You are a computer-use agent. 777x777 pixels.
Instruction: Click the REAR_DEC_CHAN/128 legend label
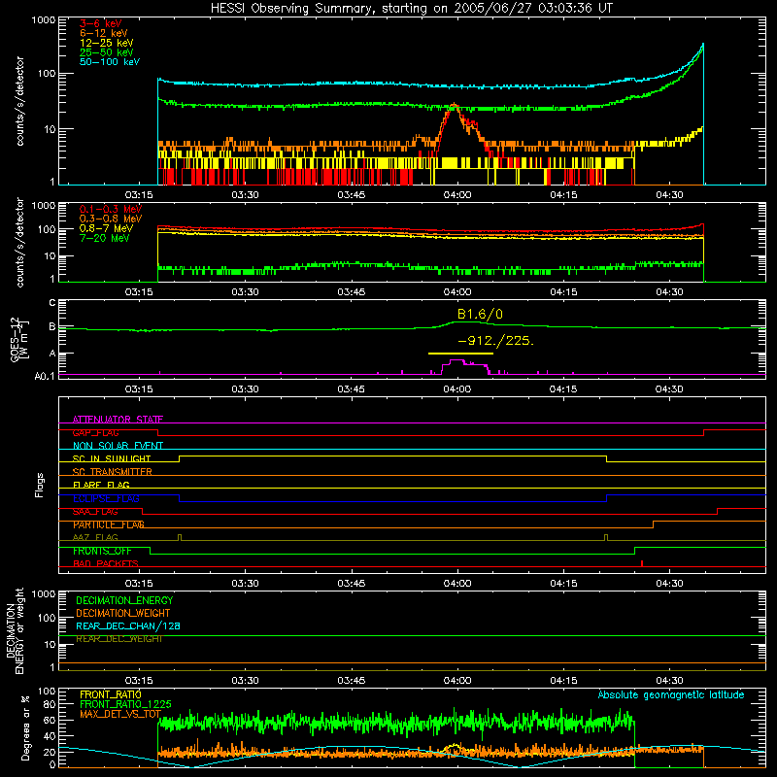point(128,625)
